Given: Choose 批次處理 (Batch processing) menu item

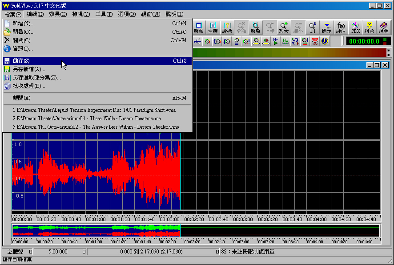Looking at the screenshot, I should pyautogui.click(x=29, y=86).
